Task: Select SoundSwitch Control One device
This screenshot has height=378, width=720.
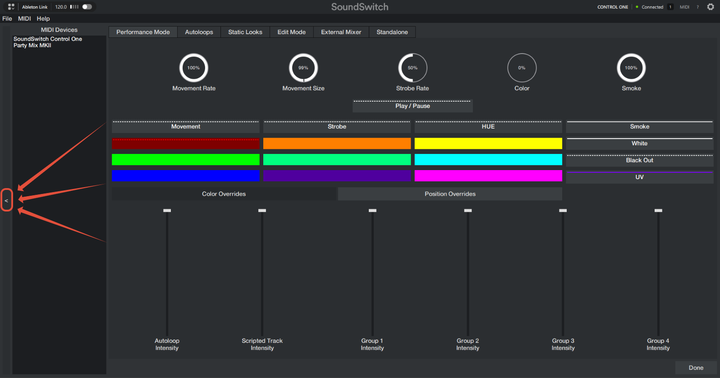Action: click(48, 39)
